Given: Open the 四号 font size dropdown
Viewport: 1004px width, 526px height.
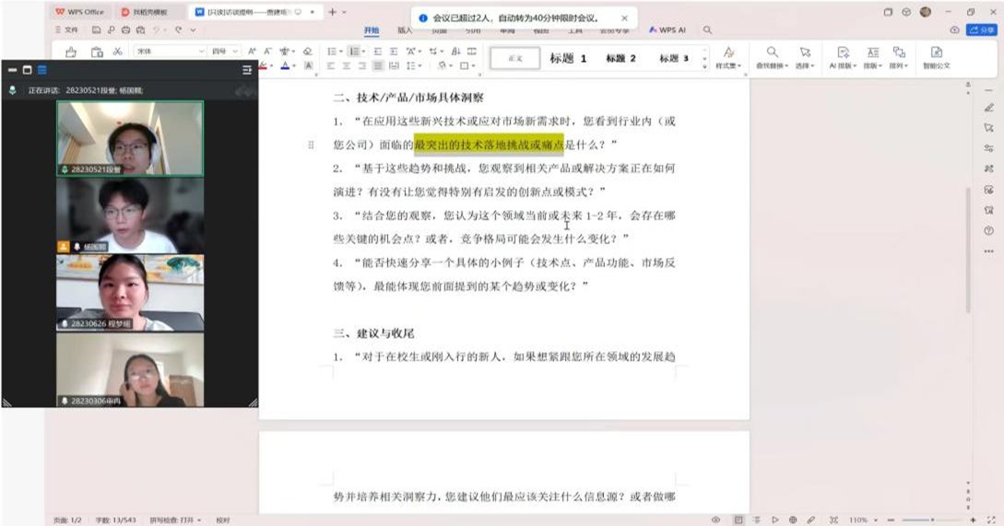Looking at the screenshot, I should pyautogui.click(x=224, y=52).
